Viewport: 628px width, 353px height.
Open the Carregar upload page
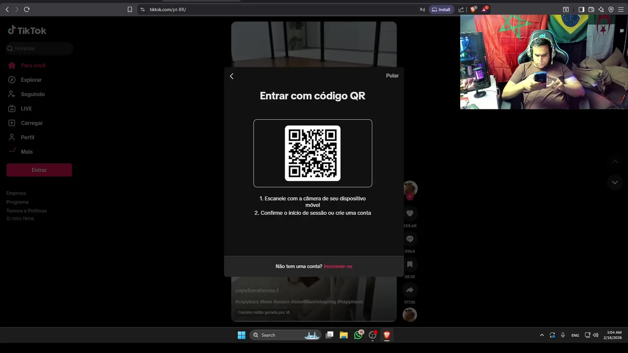31,123
